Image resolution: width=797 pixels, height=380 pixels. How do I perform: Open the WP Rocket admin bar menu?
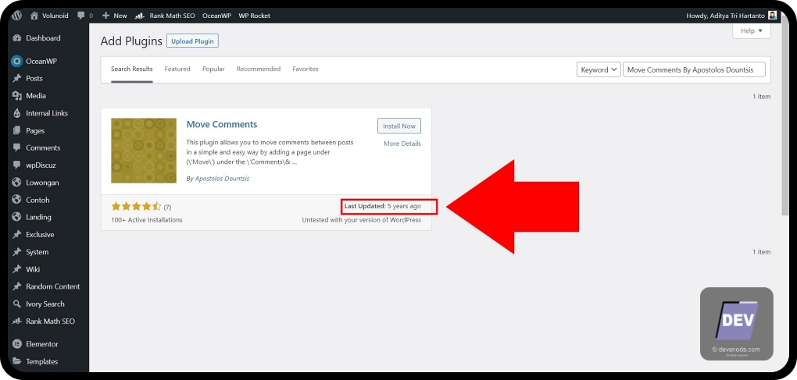tap(254, 16)
